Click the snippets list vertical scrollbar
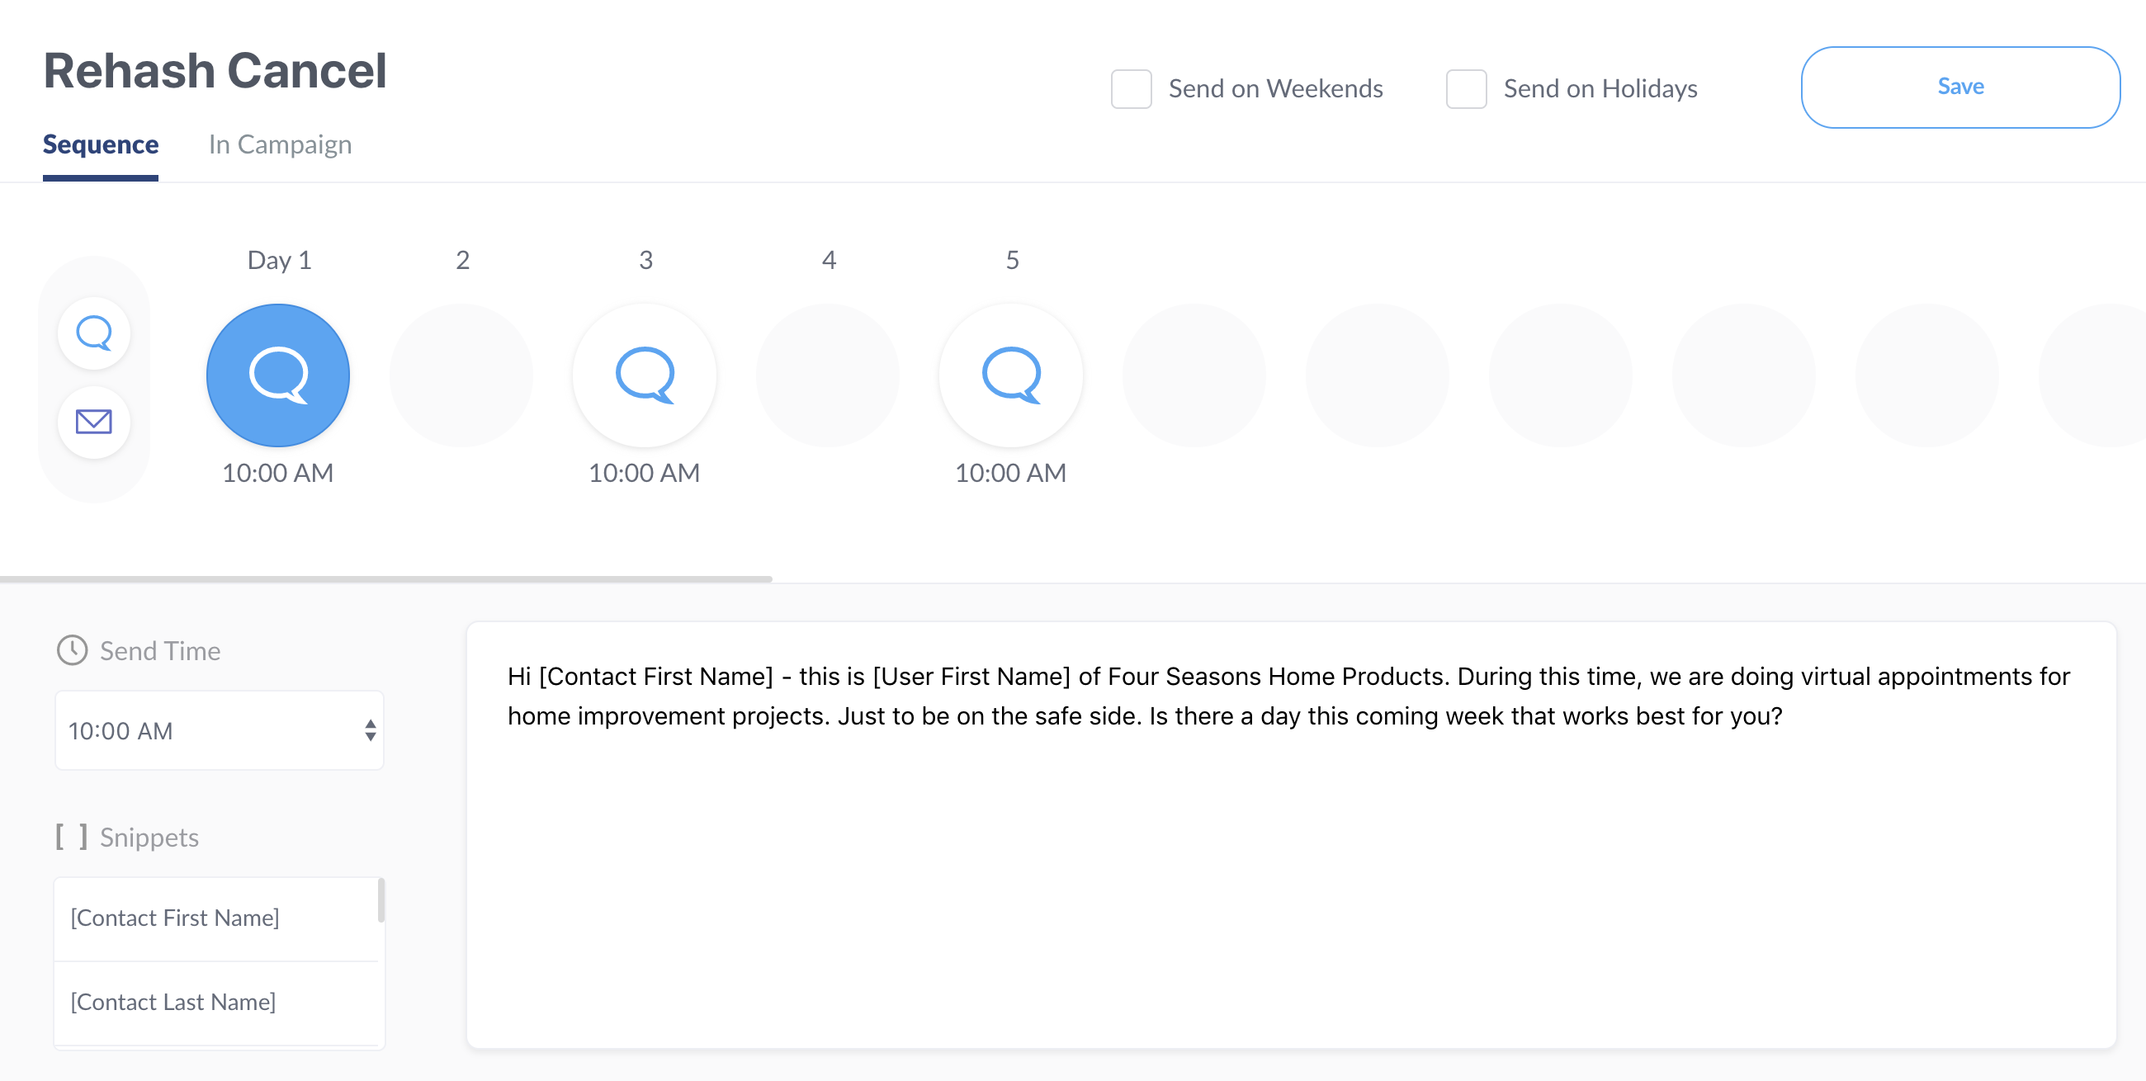Viewport: 2146px width, 1081px height. tap(381, 901)
